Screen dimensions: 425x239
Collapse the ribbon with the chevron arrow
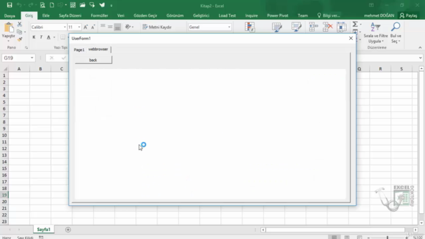point(420,48)
